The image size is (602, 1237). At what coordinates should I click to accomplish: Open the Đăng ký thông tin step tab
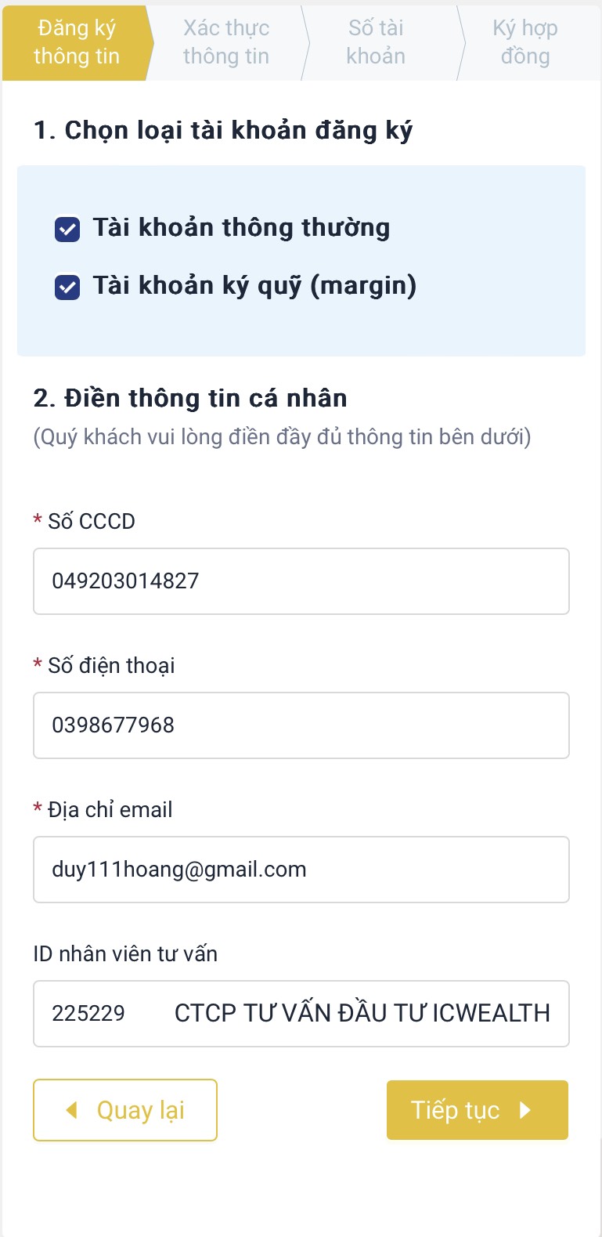point(77,42)
